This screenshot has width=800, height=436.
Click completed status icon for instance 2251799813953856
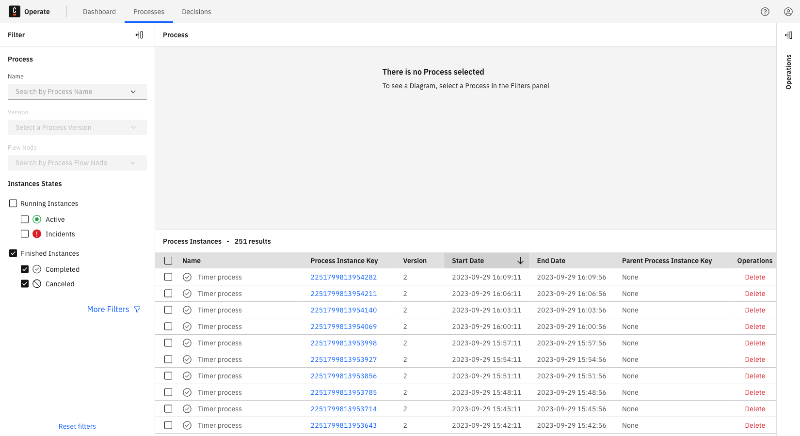pos(187,376)
